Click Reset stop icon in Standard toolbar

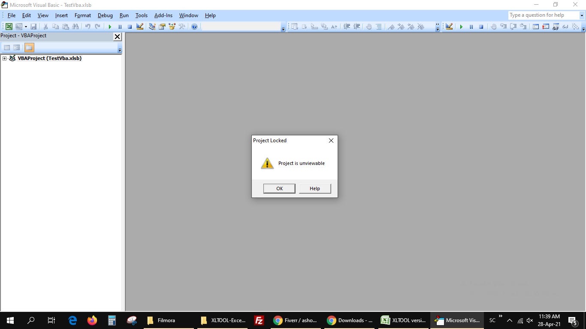pyautogui.click(x=130, y=27)
